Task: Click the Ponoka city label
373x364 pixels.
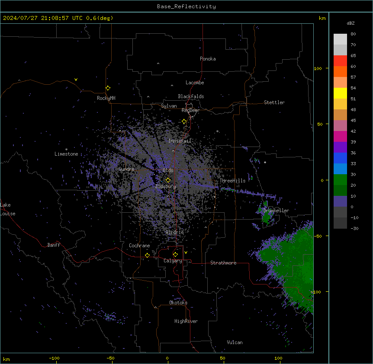Action: 208,59
